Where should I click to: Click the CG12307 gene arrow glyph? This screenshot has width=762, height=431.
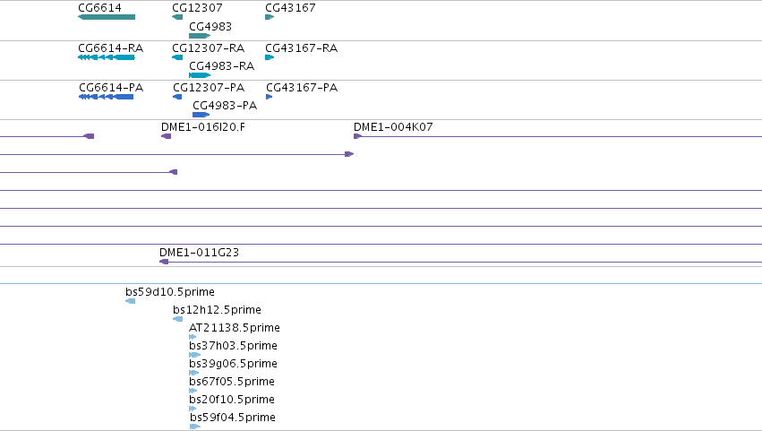click(x=177, y=17)
